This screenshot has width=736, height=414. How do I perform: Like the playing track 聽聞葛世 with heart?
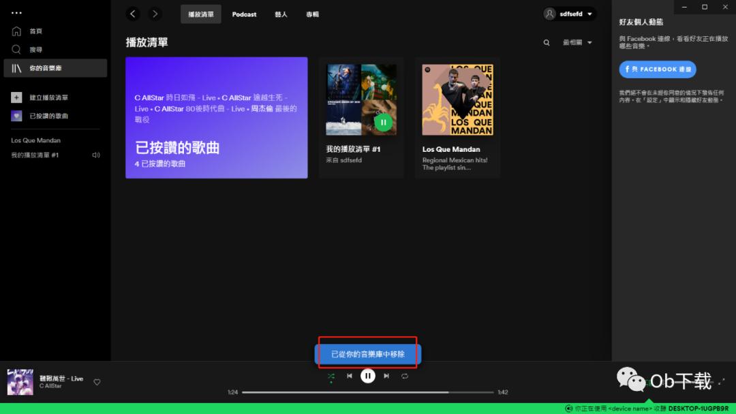coord(97,382)
